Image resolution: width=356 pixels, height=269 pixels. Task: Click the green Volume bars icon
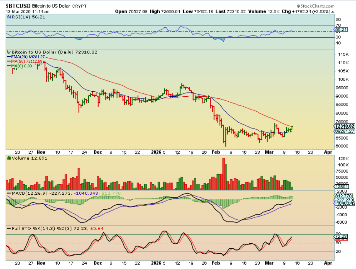(9, 158)
